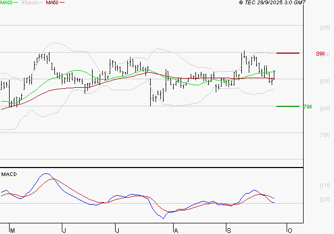Select the A month label on time axis
This screenshot has width=334, height=234.
tap(176, 230)
